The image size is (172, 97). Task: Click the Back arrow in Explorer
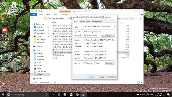pos(33,18)
